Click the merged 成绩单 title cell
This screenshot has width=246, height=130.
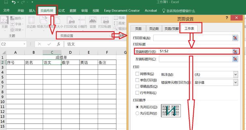pos(61,58)
